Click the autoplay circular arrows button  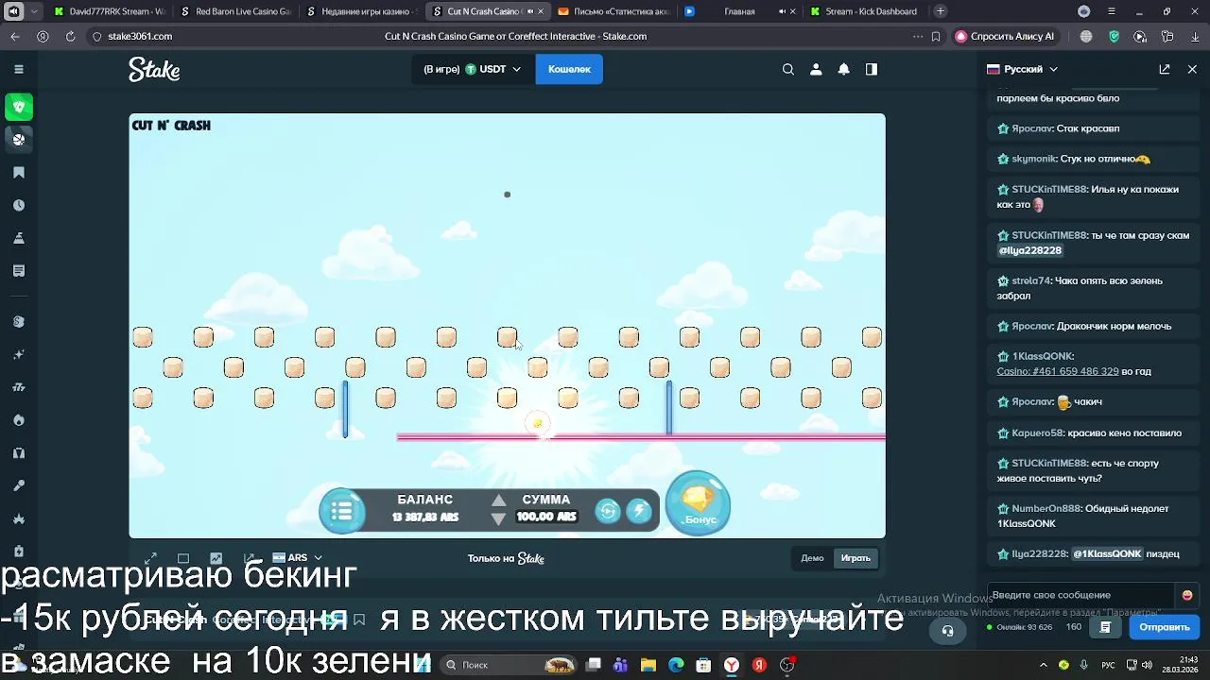(x=608, y=511)
